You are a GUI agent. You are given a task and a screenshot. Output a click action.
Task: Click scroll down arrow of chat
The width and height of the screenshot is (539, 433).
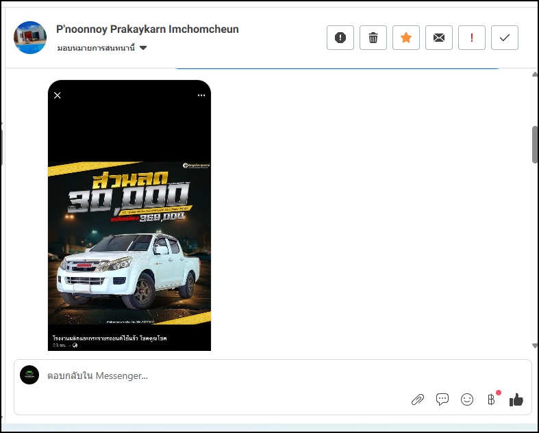pos(534,345)
